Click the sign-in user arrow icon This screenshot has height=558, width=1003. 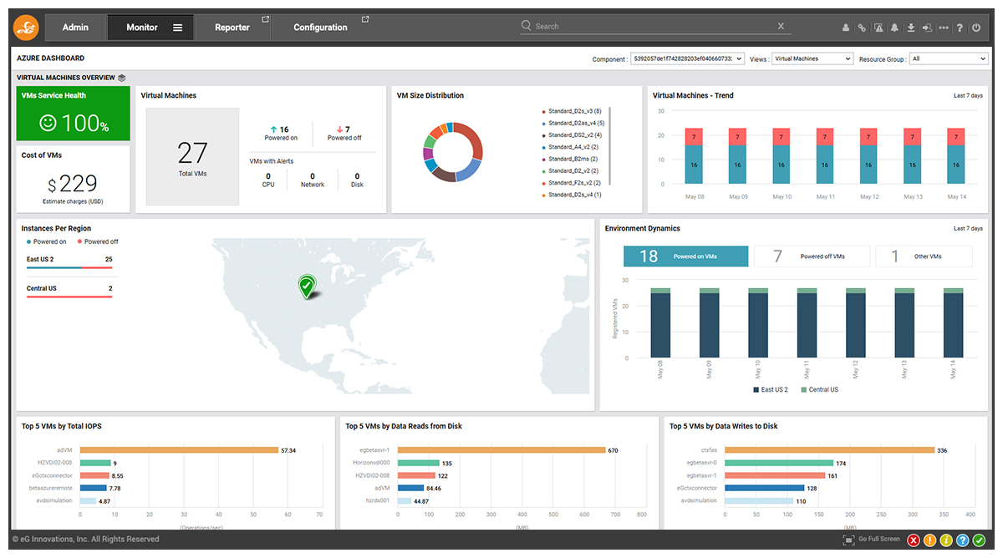927,28
